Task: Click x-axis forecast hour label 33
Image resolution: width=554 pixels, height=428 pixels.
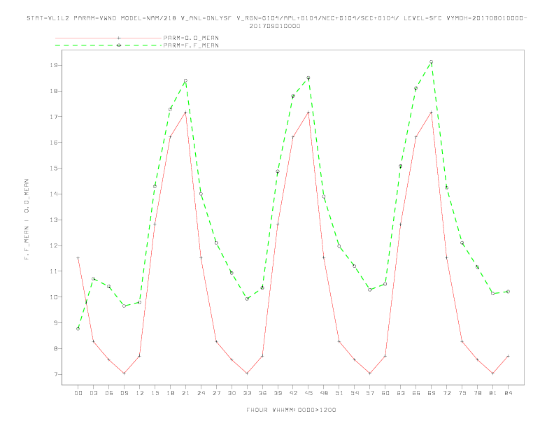Action: tap(247, 393)
